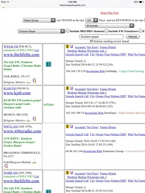Play the WWQK FM stream speaker icon

tap(48, 64)
